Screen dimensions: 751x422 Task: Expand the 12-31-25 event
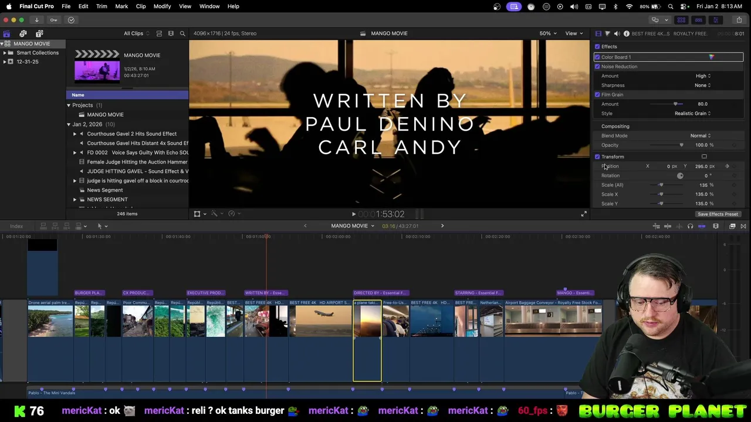tap(5, 62)
